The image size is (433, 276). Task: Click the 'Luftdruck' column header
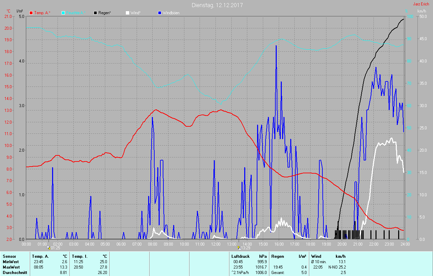pyautogui.click(x=240, y=256)
